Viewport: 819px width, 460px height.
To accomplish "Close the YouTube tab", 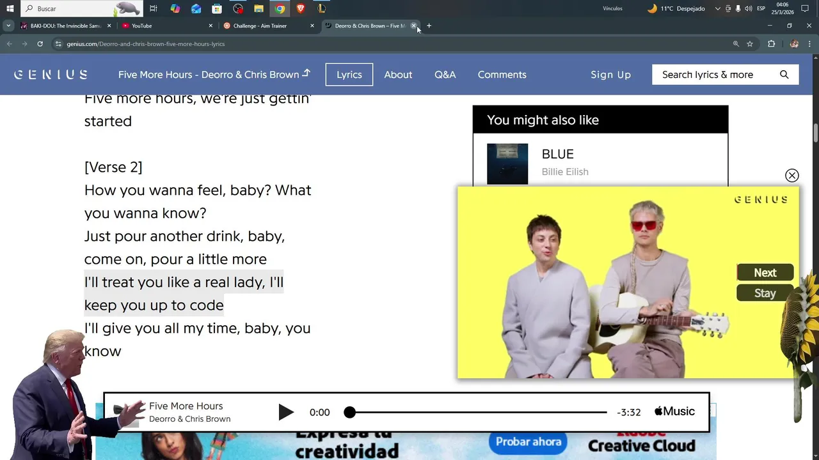I will coord(211,26).
